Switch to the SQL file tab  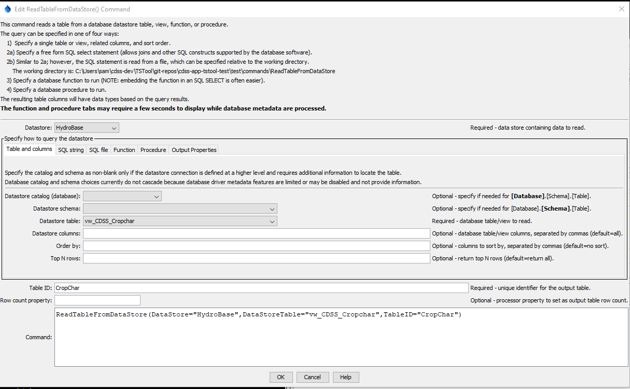click(x=99, y=150)
